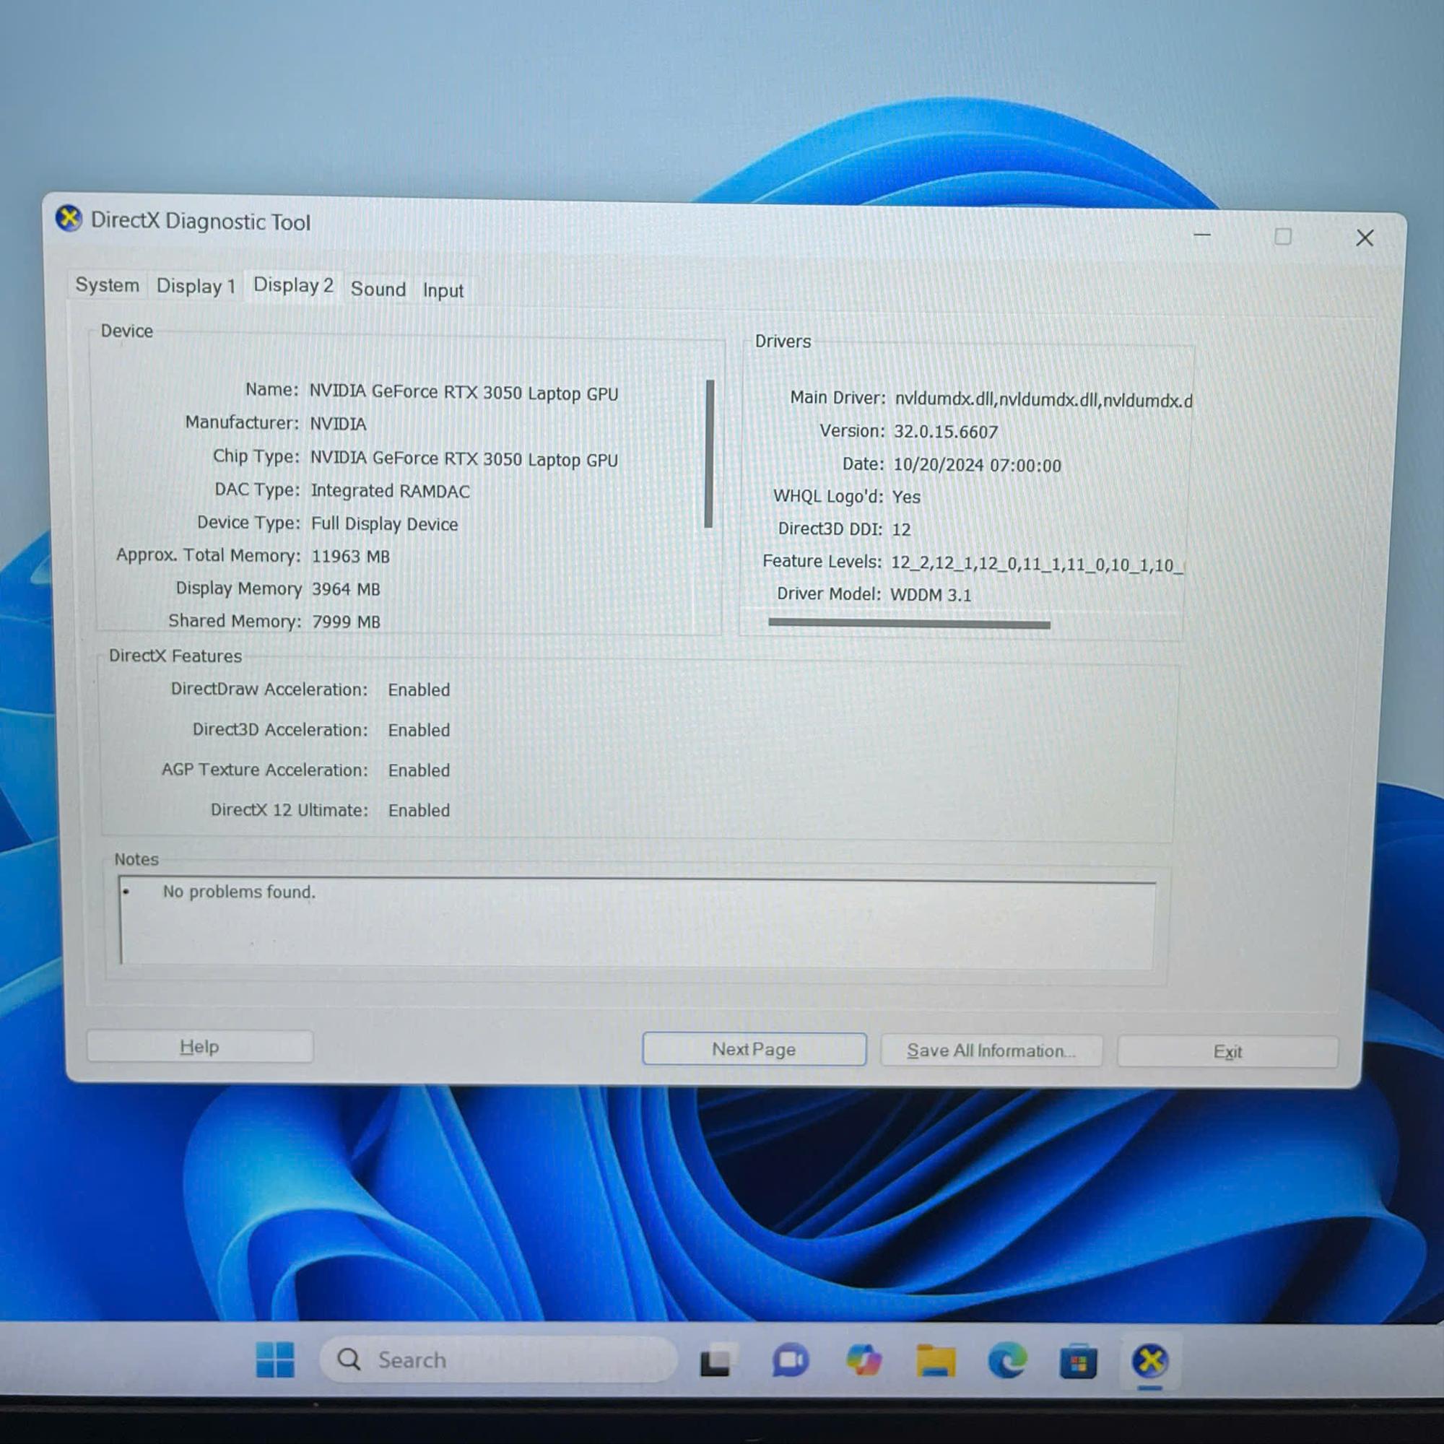The image size is (1444, 1444).
Task: Launch the Teams chat taskbar icon
Action: [791, 1360]
